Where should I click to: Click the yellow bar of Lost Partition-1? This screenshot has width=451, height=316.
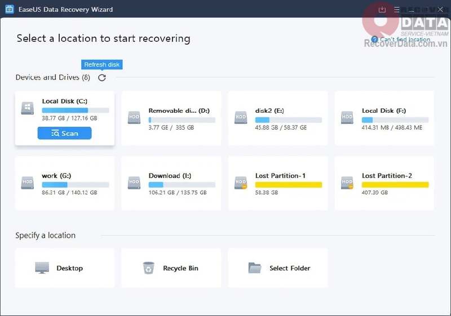click(x=289, y=185)
